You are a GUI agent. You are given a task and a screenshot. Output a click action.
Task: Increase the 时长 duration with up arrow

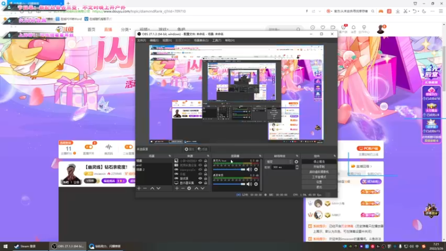point(297,166)
